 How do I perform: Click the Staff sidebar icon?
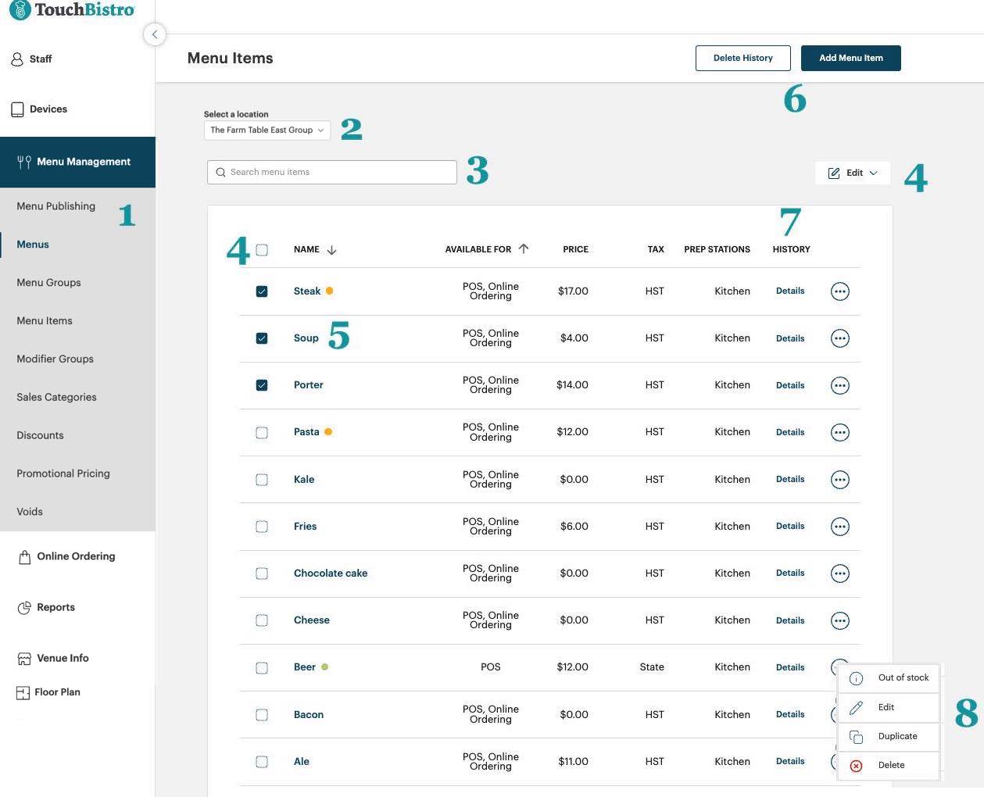(16, 59)
